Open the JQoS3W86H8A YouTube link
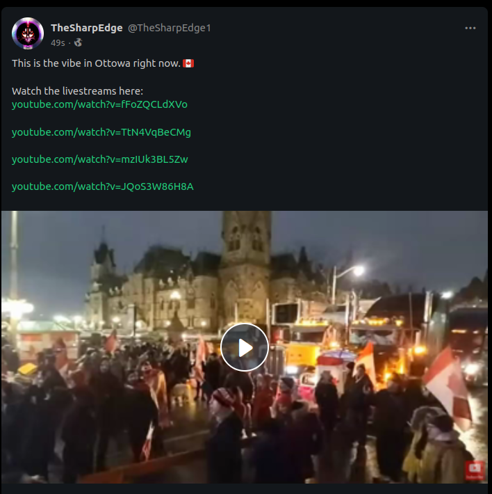This screenshot has height=494, width=492. [x=103, y=186]
